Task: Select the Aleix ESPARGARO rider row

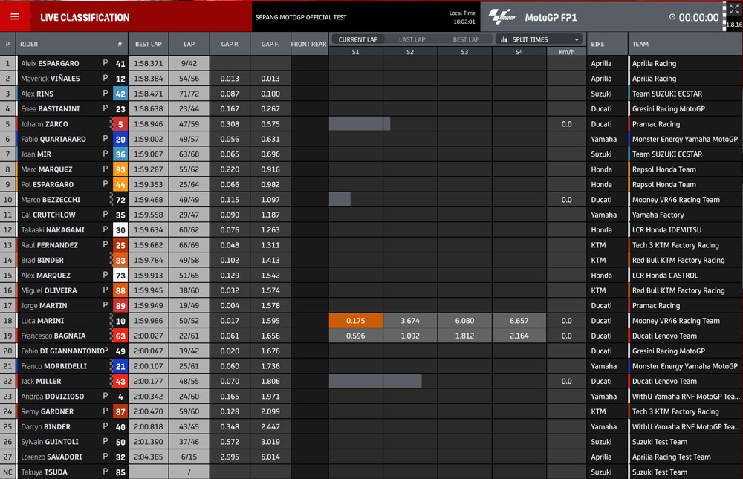Action: point(371,63)
